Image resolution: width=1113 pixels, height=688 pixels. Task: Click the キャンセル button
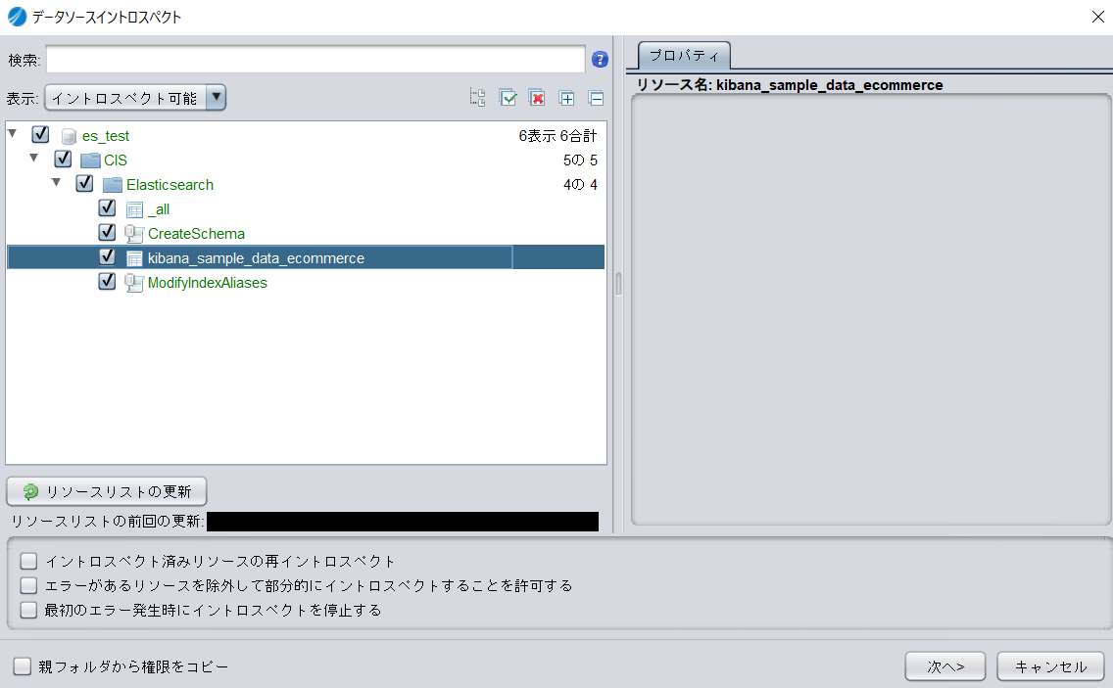[1050, 666]
